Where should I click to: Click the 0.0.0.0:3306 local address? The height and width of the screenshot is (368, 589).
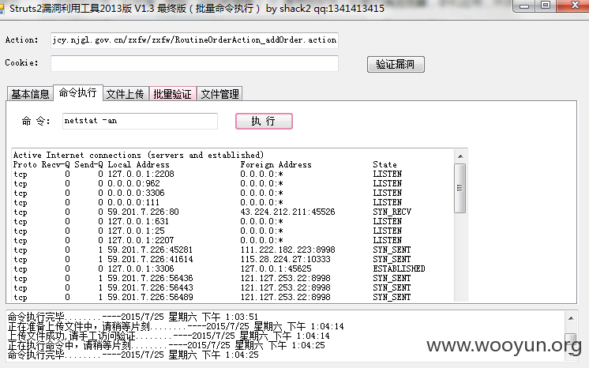click(136, 193)
